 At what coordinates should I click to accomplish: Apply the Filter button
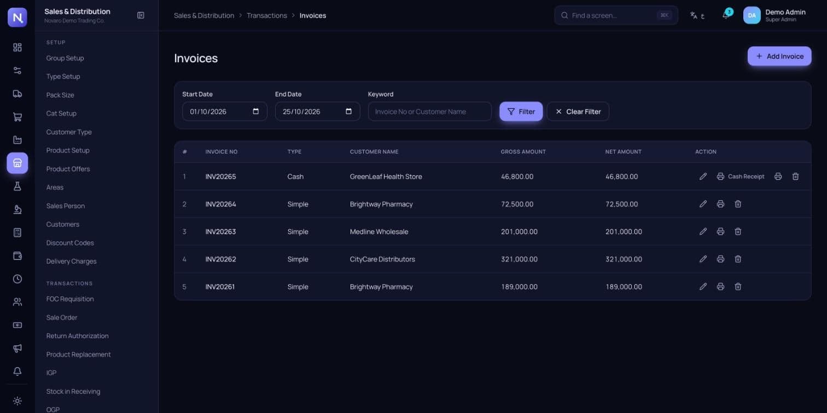pos(521,111)
